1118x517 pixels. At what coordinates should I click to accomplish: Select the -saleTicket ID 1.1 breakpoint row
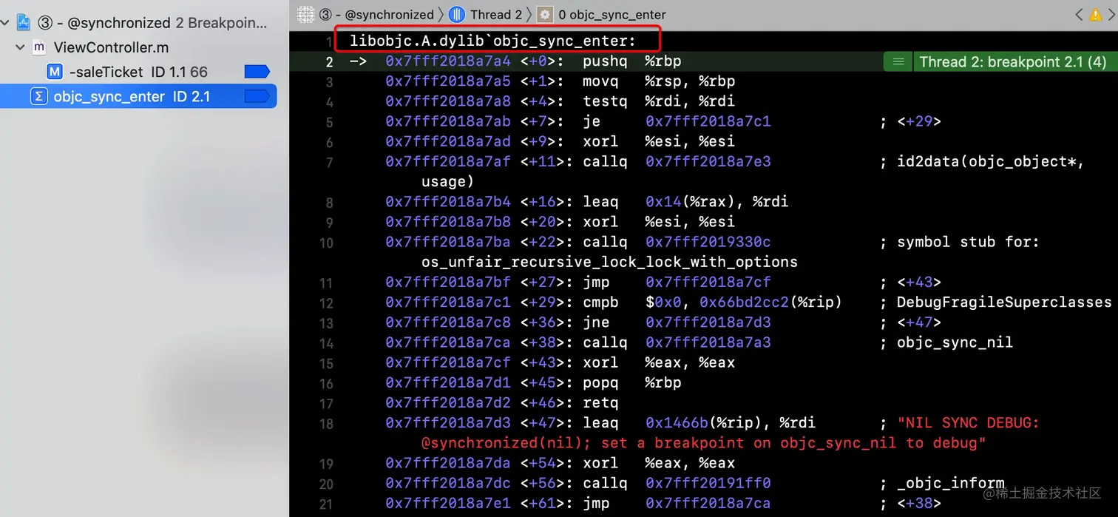coord(138,72)
